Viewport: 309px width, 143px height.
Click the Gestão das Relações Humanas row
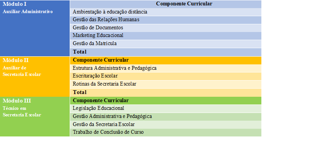[x=166, y=20]
